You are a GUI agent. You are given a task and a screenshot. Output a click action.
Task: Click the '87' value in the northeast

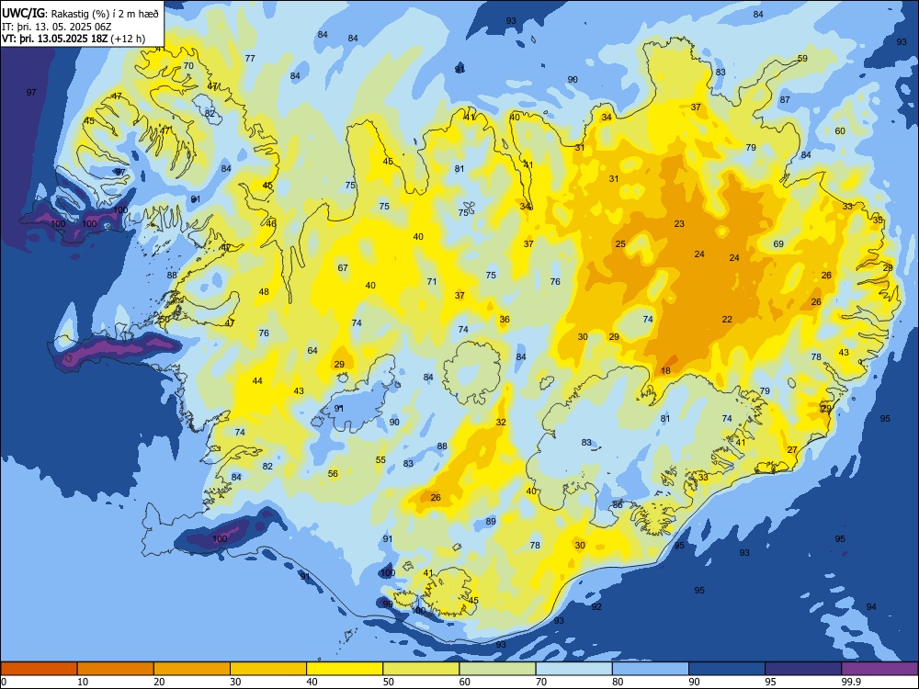click(785, 100)
